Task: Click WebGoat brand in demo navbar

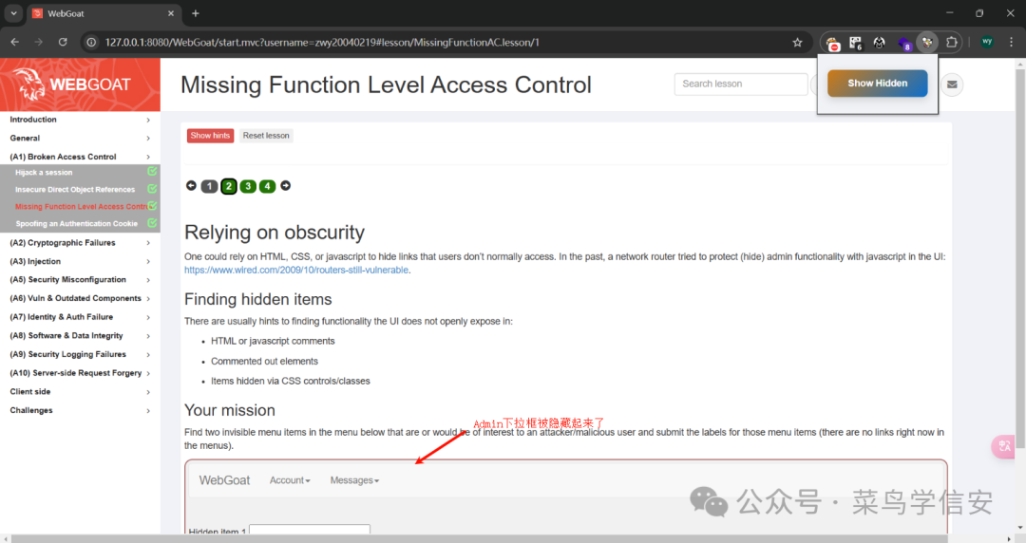Action: tap(224, 480)
